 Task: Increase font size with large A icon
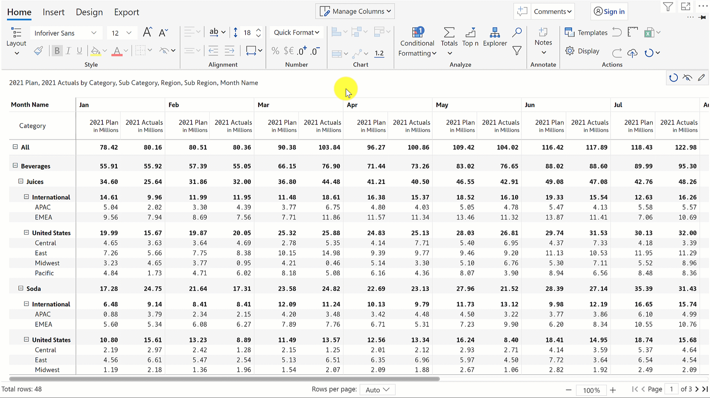[x=147, y=32]
